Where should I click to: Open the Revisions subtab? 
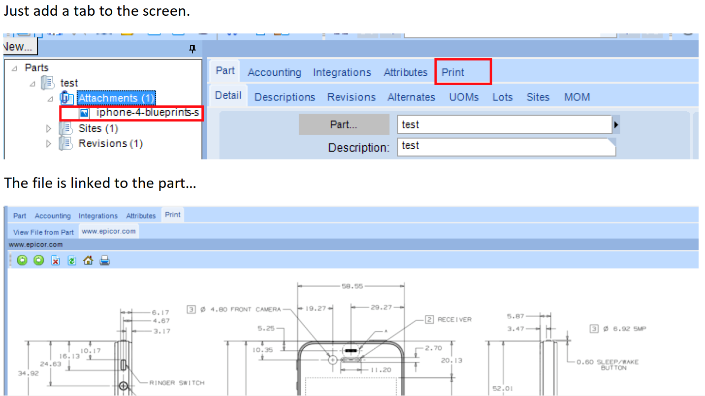click(x=352, y=97)
